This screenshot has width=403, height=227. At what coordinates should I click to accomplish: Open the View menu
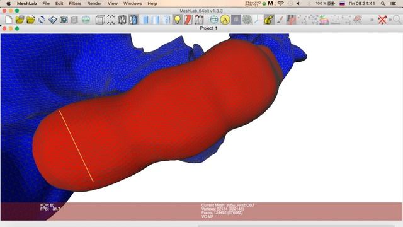click(x=113, y=3)
